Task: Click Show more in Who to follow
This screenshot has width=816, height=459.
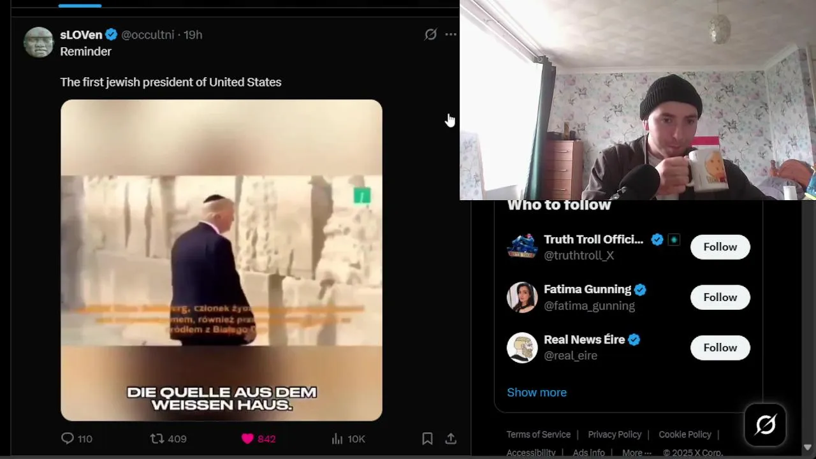Action: (537, 392)
